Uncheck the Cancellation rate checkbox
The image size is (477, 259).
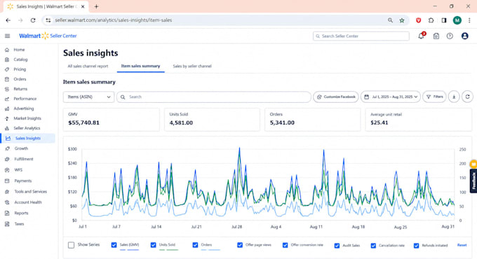(x=373, y=246)
